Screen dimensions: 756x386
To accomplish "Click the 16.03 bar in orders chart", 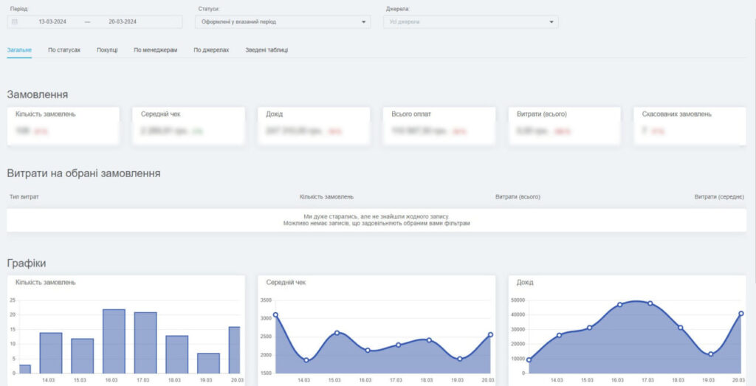I will coord(114,341).
